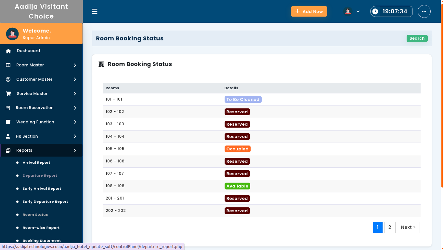
Task: Click the hamburger menu icon
Action: (x=95, y=11)
